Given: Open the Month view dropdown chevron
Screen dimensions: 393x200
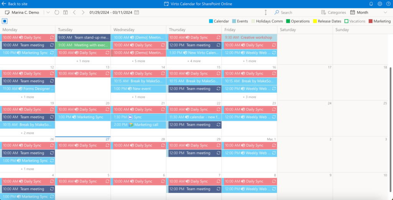Looking at the screenshot, I should (385, 13).
